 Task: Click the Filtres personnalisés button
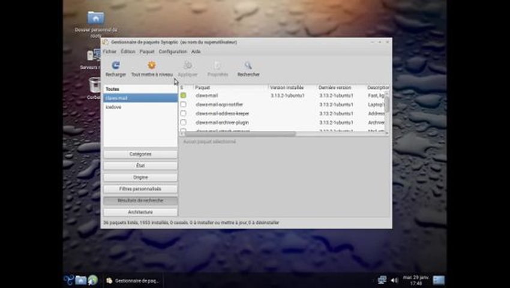coord(140,189)
